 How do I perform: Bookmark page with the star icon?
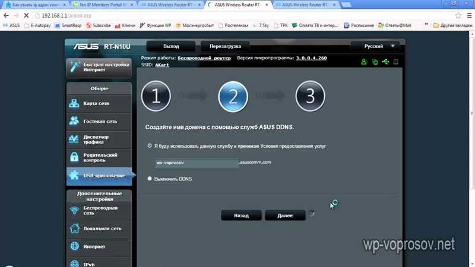click(x=458, y=15)
